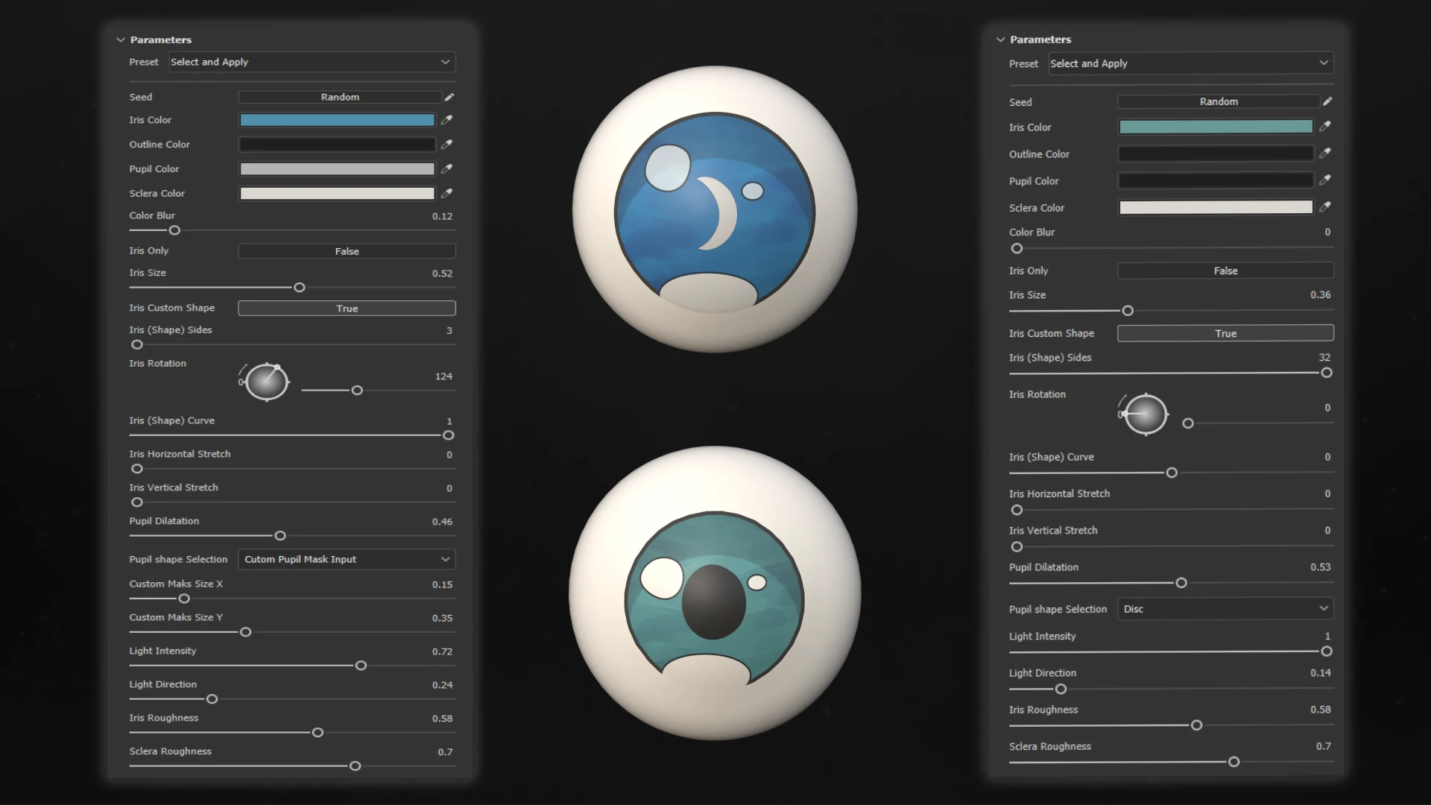The width and height of the screenshot is (1431, 805).
Task: Open teal Iris Color swatch in right panel
Action: point(1216,127)
